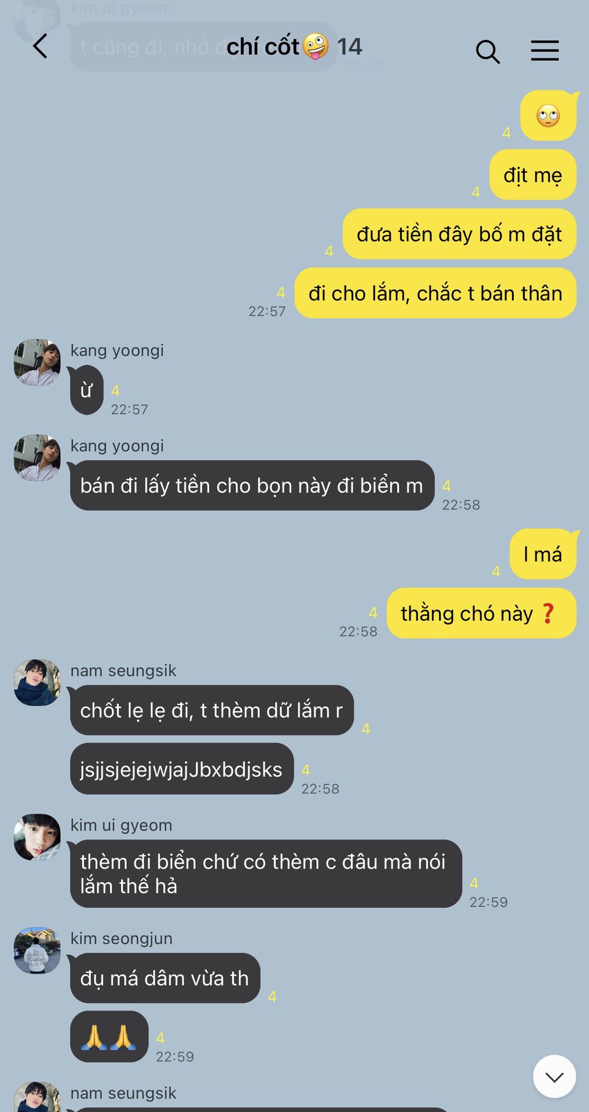Tap sender name "kim seongjun"
The width and height of the screenshot is (589, 1112).
122,938
